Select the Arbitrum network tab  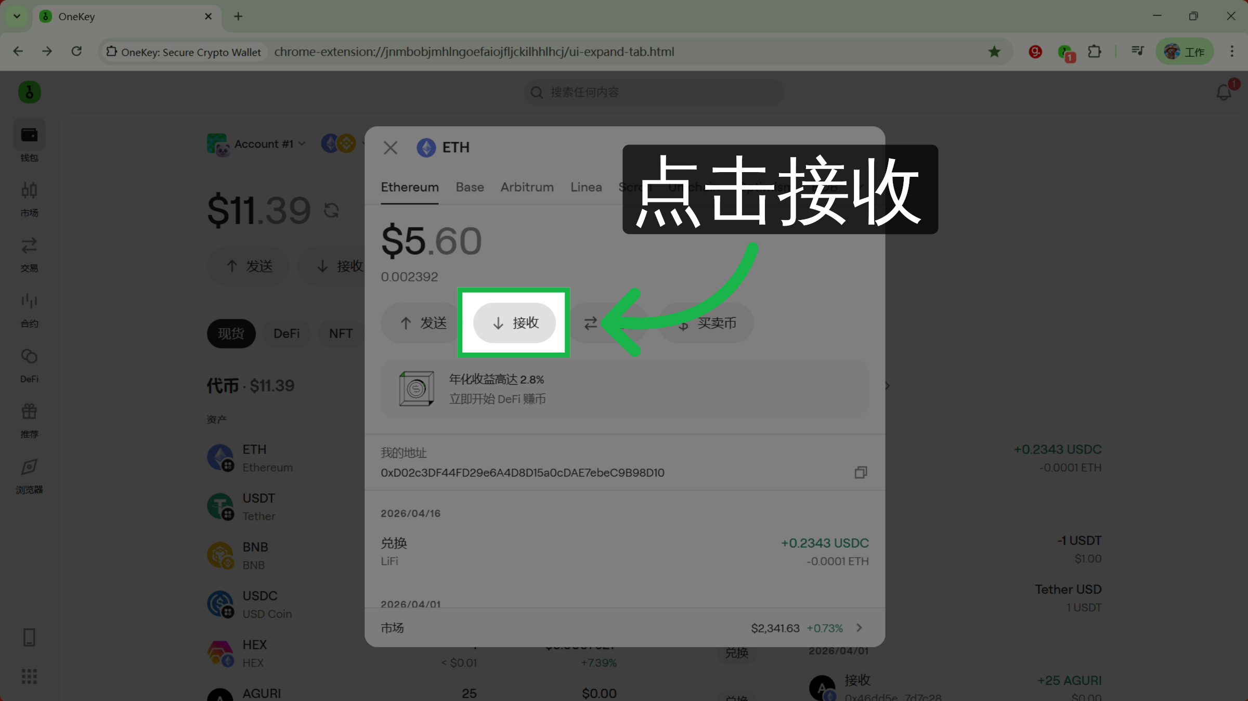click(527, 187)
